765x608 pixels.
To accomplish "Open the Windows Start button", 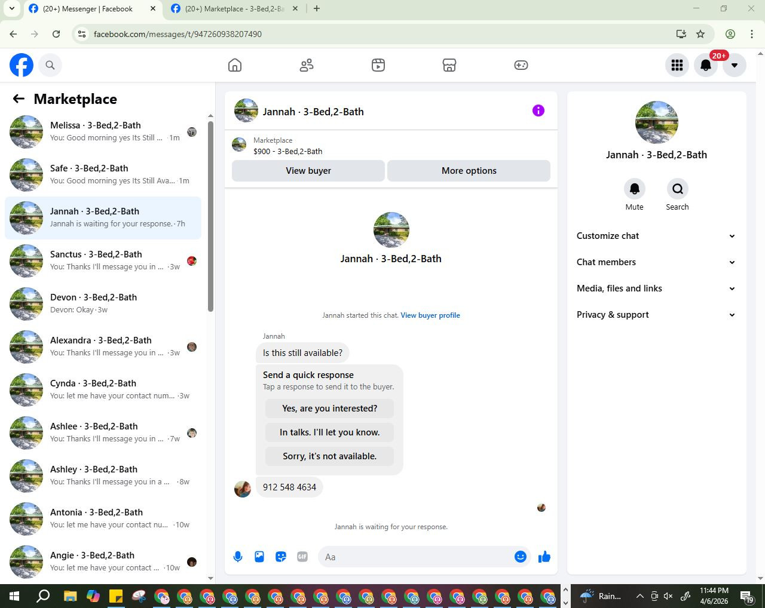I will [x=14, y=596].
